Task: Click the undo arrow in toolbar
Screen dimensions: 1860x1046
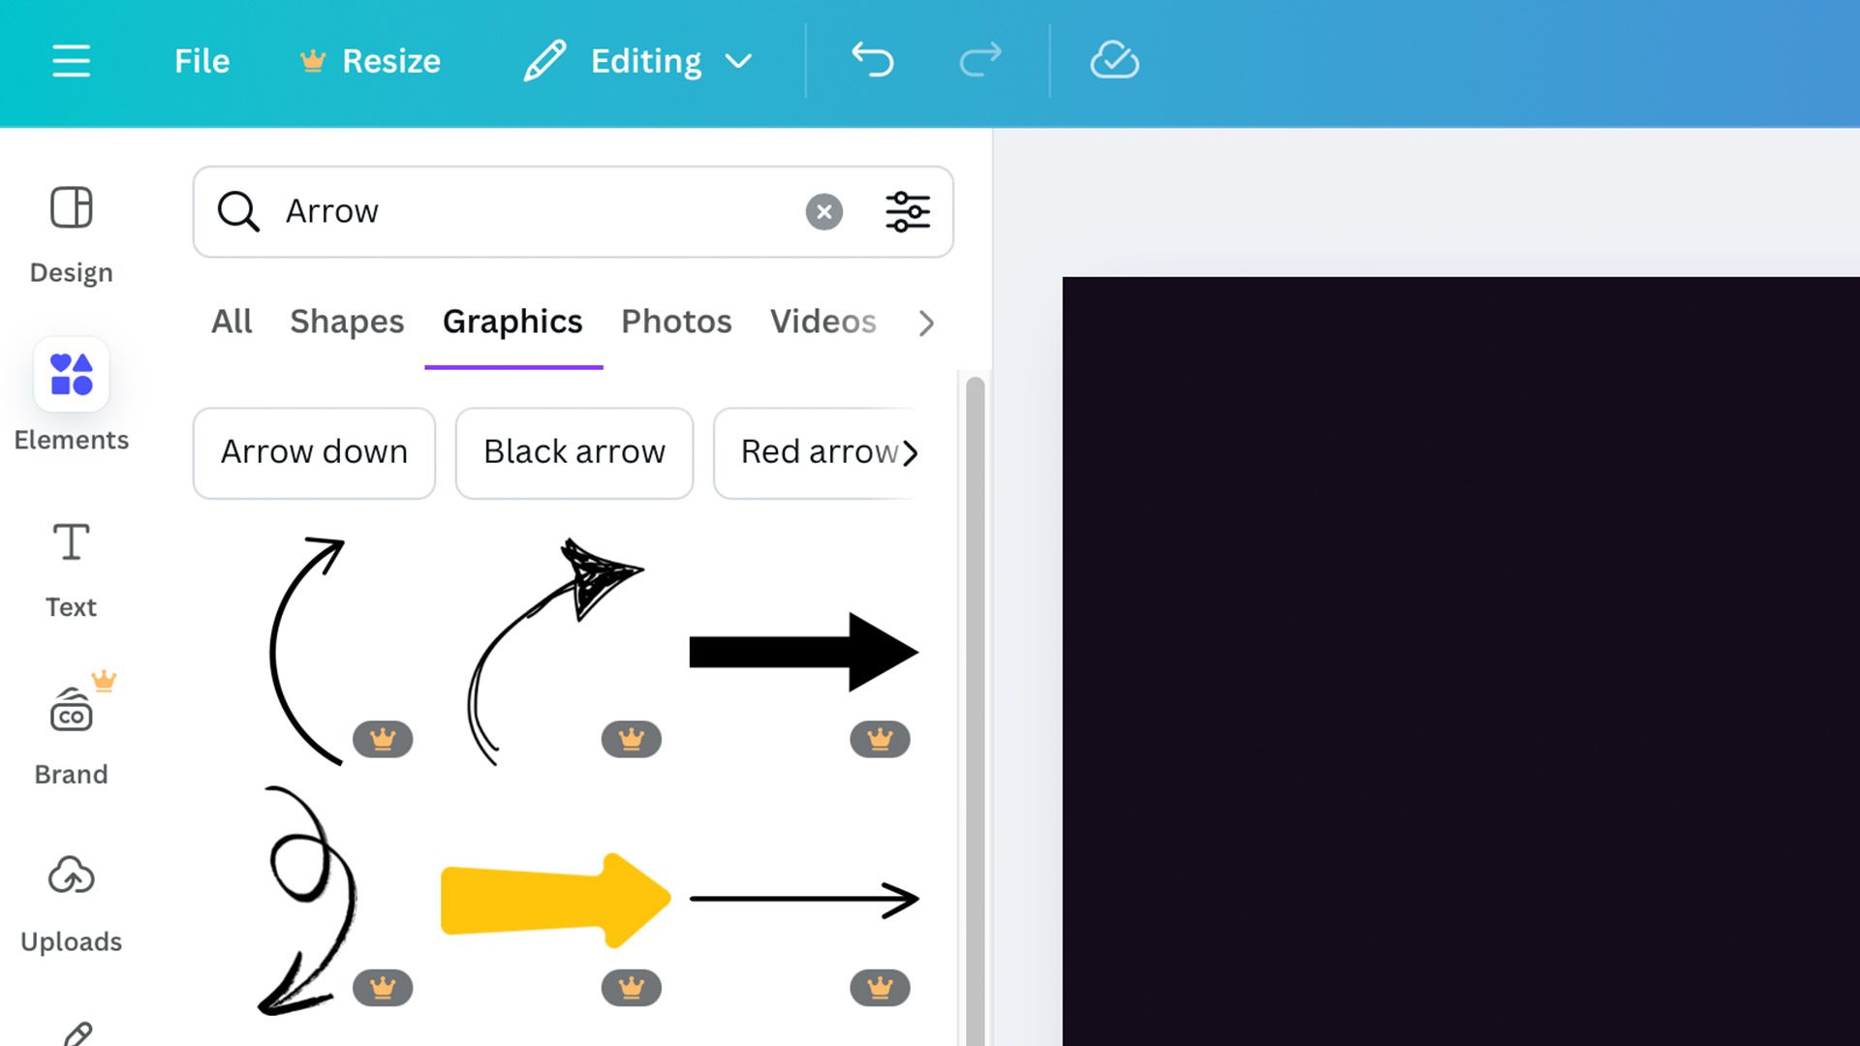Action: [x=871, y=60]
